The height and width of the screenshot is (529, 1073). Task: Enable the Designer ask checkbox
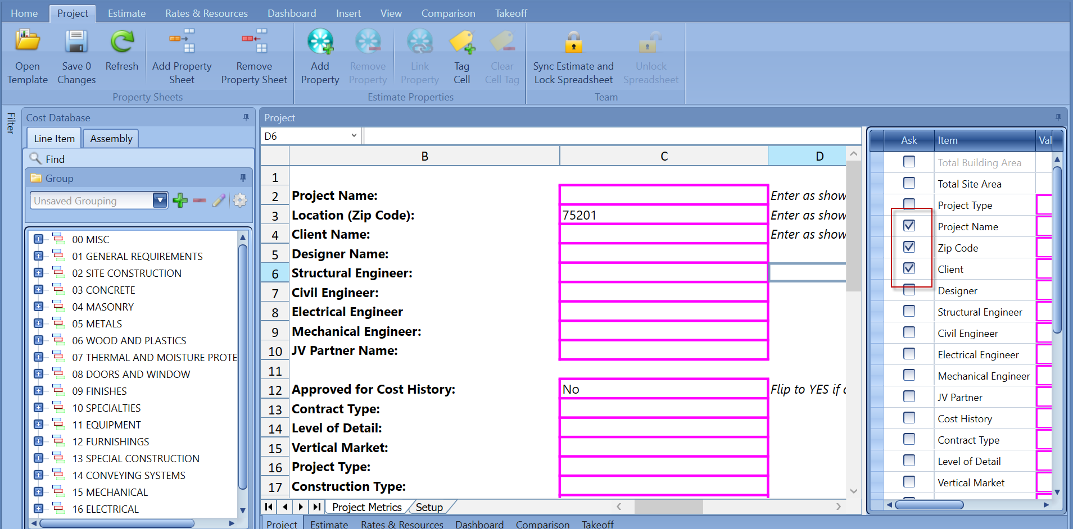909,289
